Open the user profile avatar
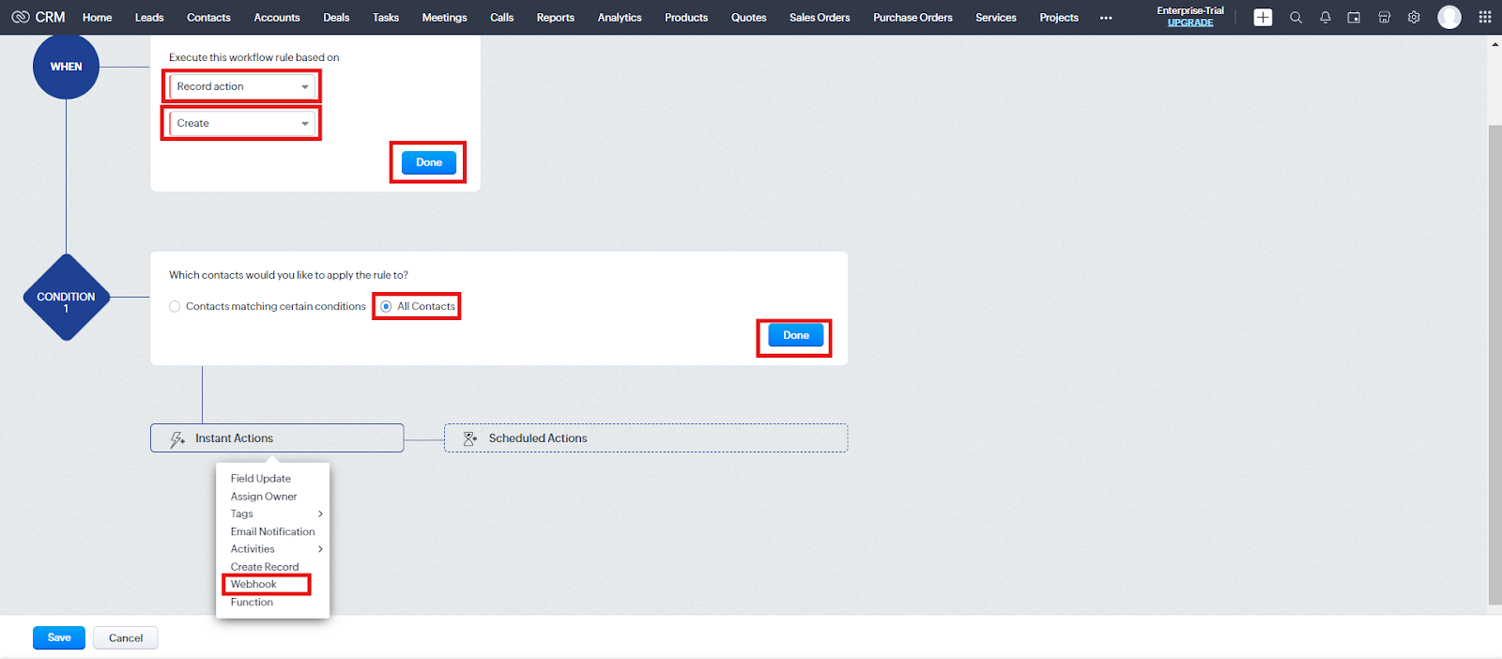This screenshot has height=659, width=1502. (1449, 17)
